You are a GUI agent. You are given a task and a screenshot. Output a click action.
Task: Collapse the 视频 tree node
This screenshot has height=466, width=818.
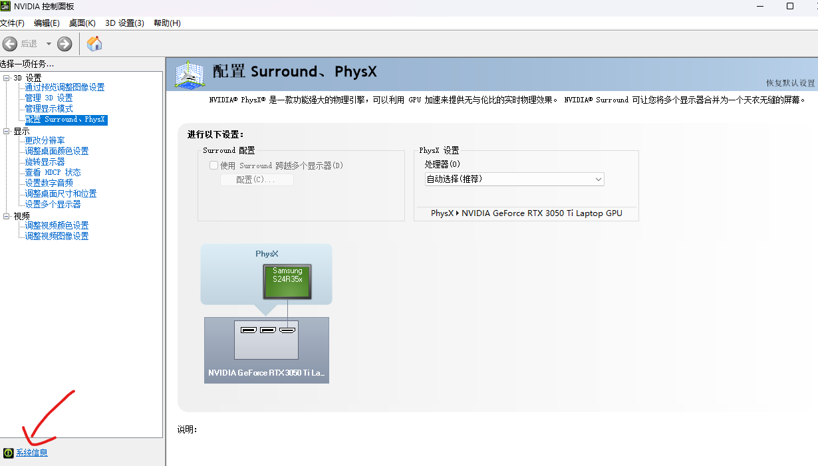7,216
